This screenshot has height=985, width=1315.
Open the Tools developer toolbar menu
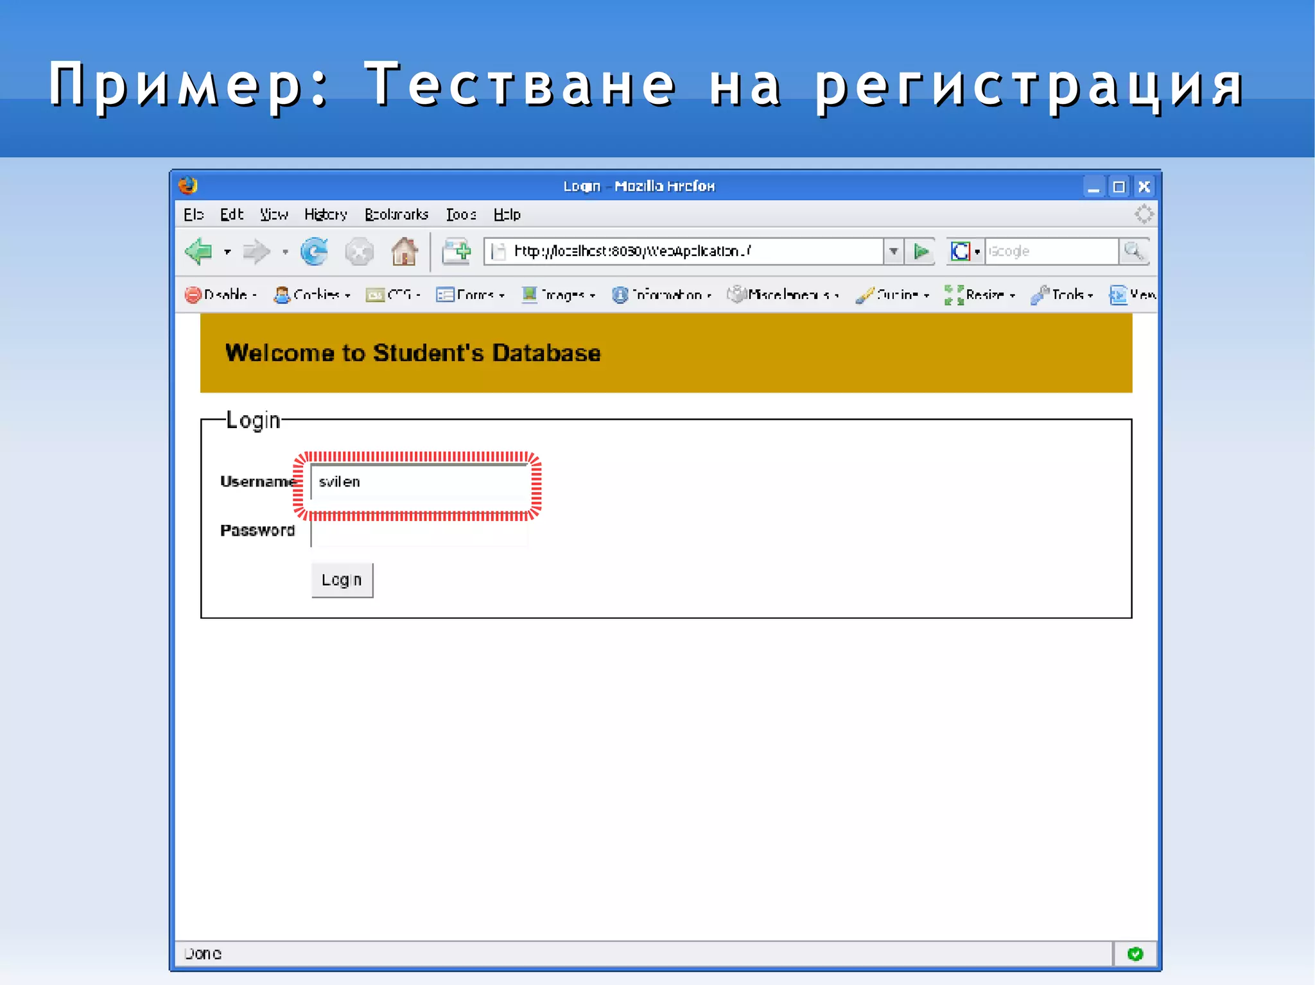click(x=1062, y=295)
